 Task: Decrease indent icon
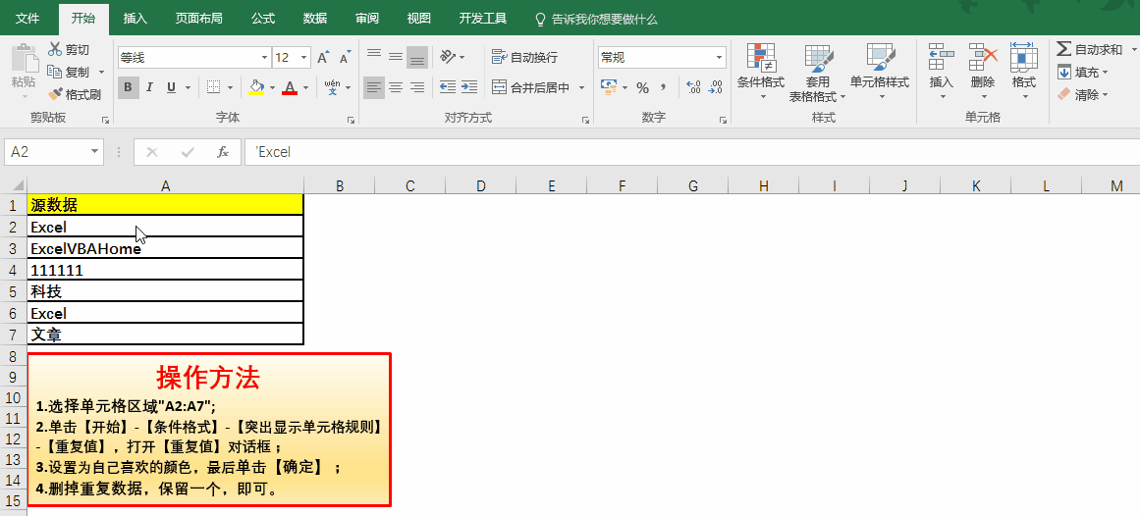coord(448,88)
